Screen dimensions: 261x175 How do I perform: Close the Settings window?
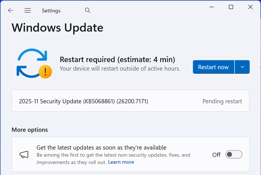[250, 7]
